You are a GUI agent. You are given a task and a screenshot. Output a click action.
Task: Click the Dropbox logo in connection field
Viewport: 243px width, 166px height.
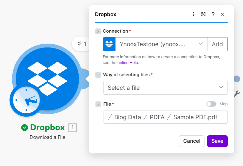[109, 44]
